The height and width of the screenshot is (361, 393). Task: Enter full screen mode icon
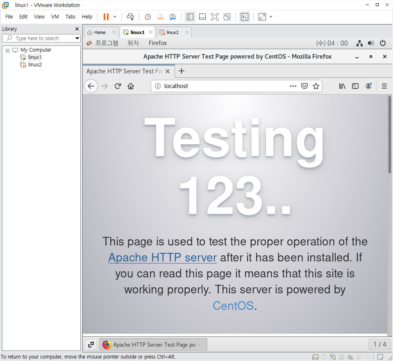click(215, 17)
